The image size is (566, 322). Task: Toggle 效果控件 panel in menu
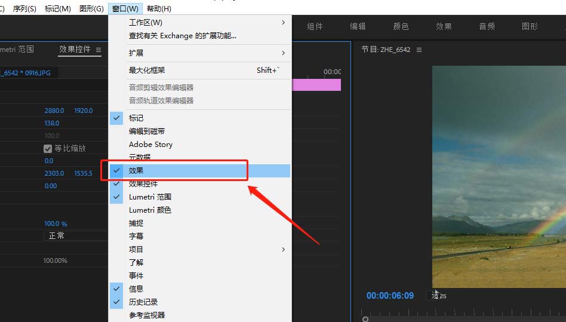coord(199,184)
